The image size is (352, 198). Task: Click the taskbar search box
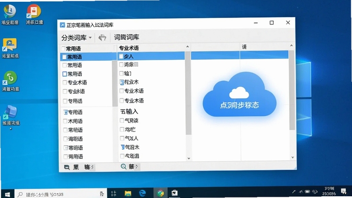point(61,194)
